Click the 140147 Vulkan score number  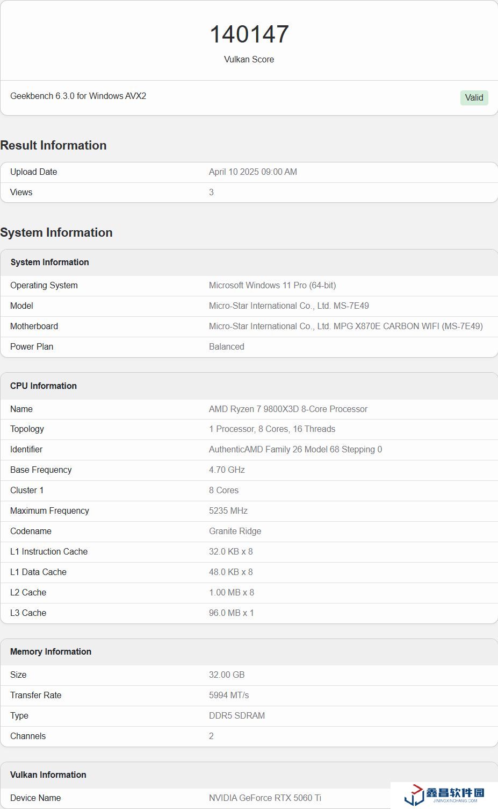click(x=249, y=34)
